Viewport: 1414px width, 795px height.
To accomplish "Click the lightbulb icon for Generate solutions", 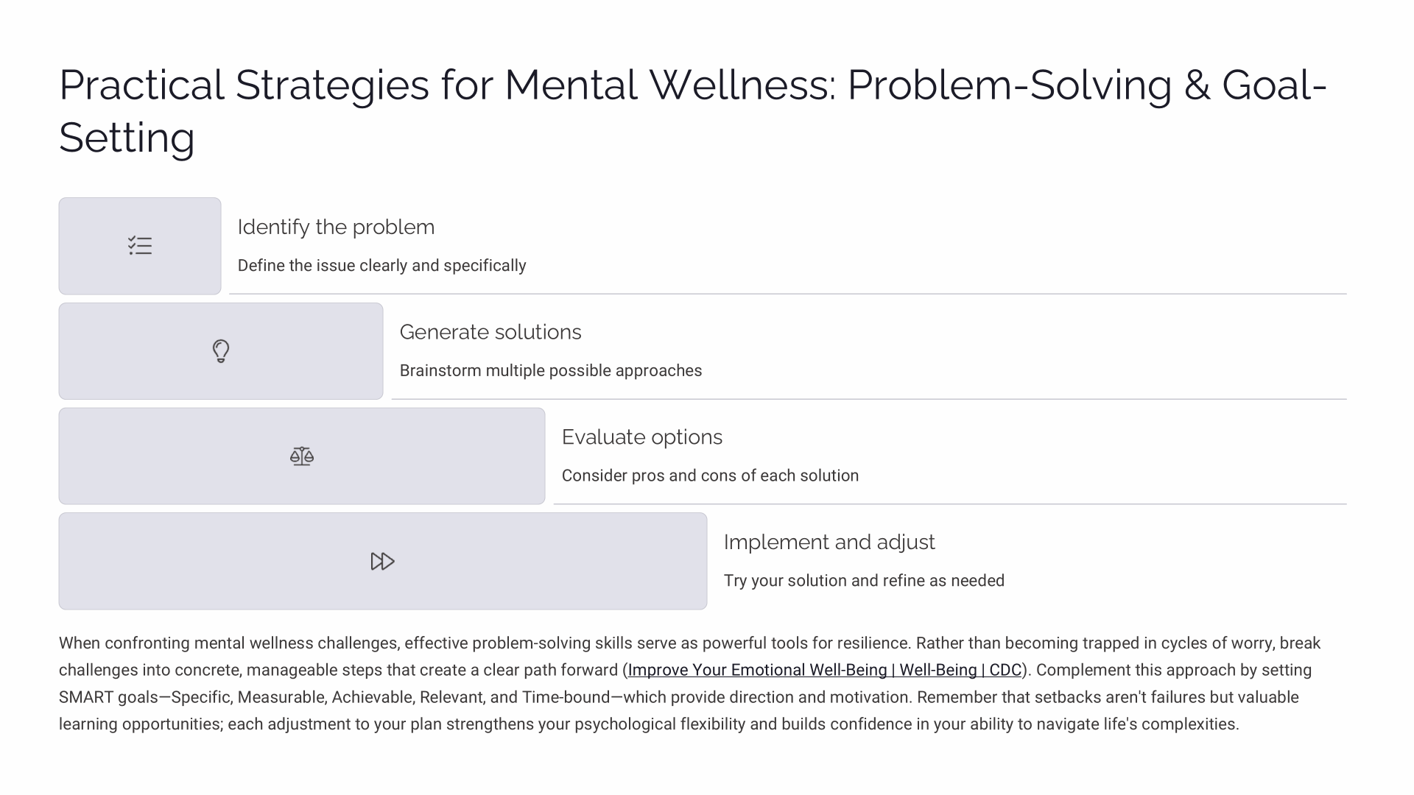I will (221, 351).
